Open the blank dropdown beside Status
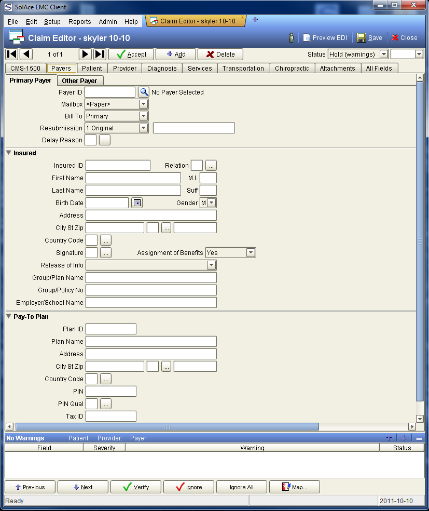The height and width of the screenshot is (511, 429). click(419, 54)
